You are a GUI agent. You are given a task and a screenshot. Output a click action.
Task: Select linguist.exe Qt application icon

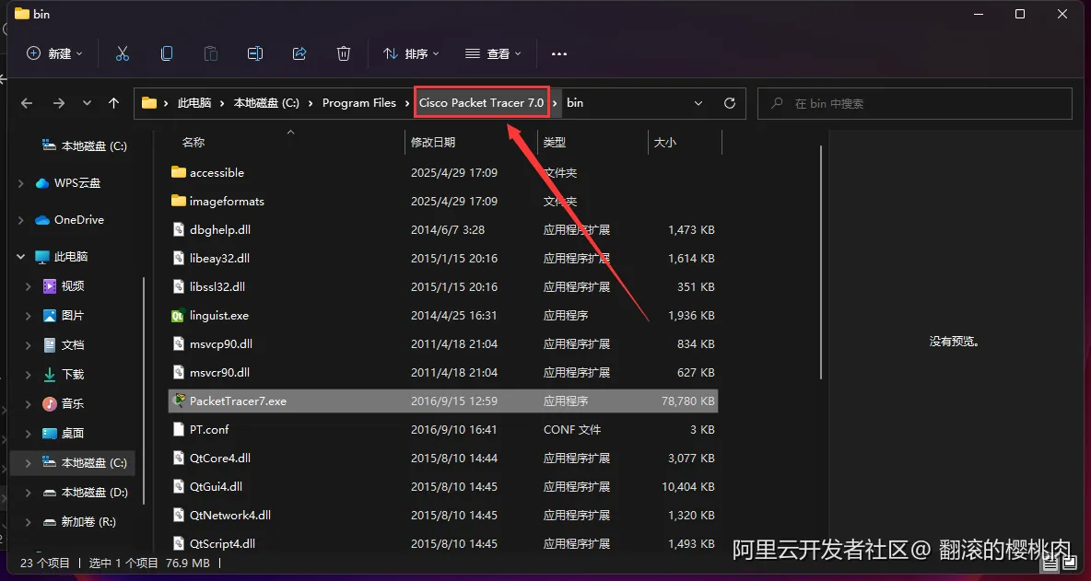click(179, 315)
